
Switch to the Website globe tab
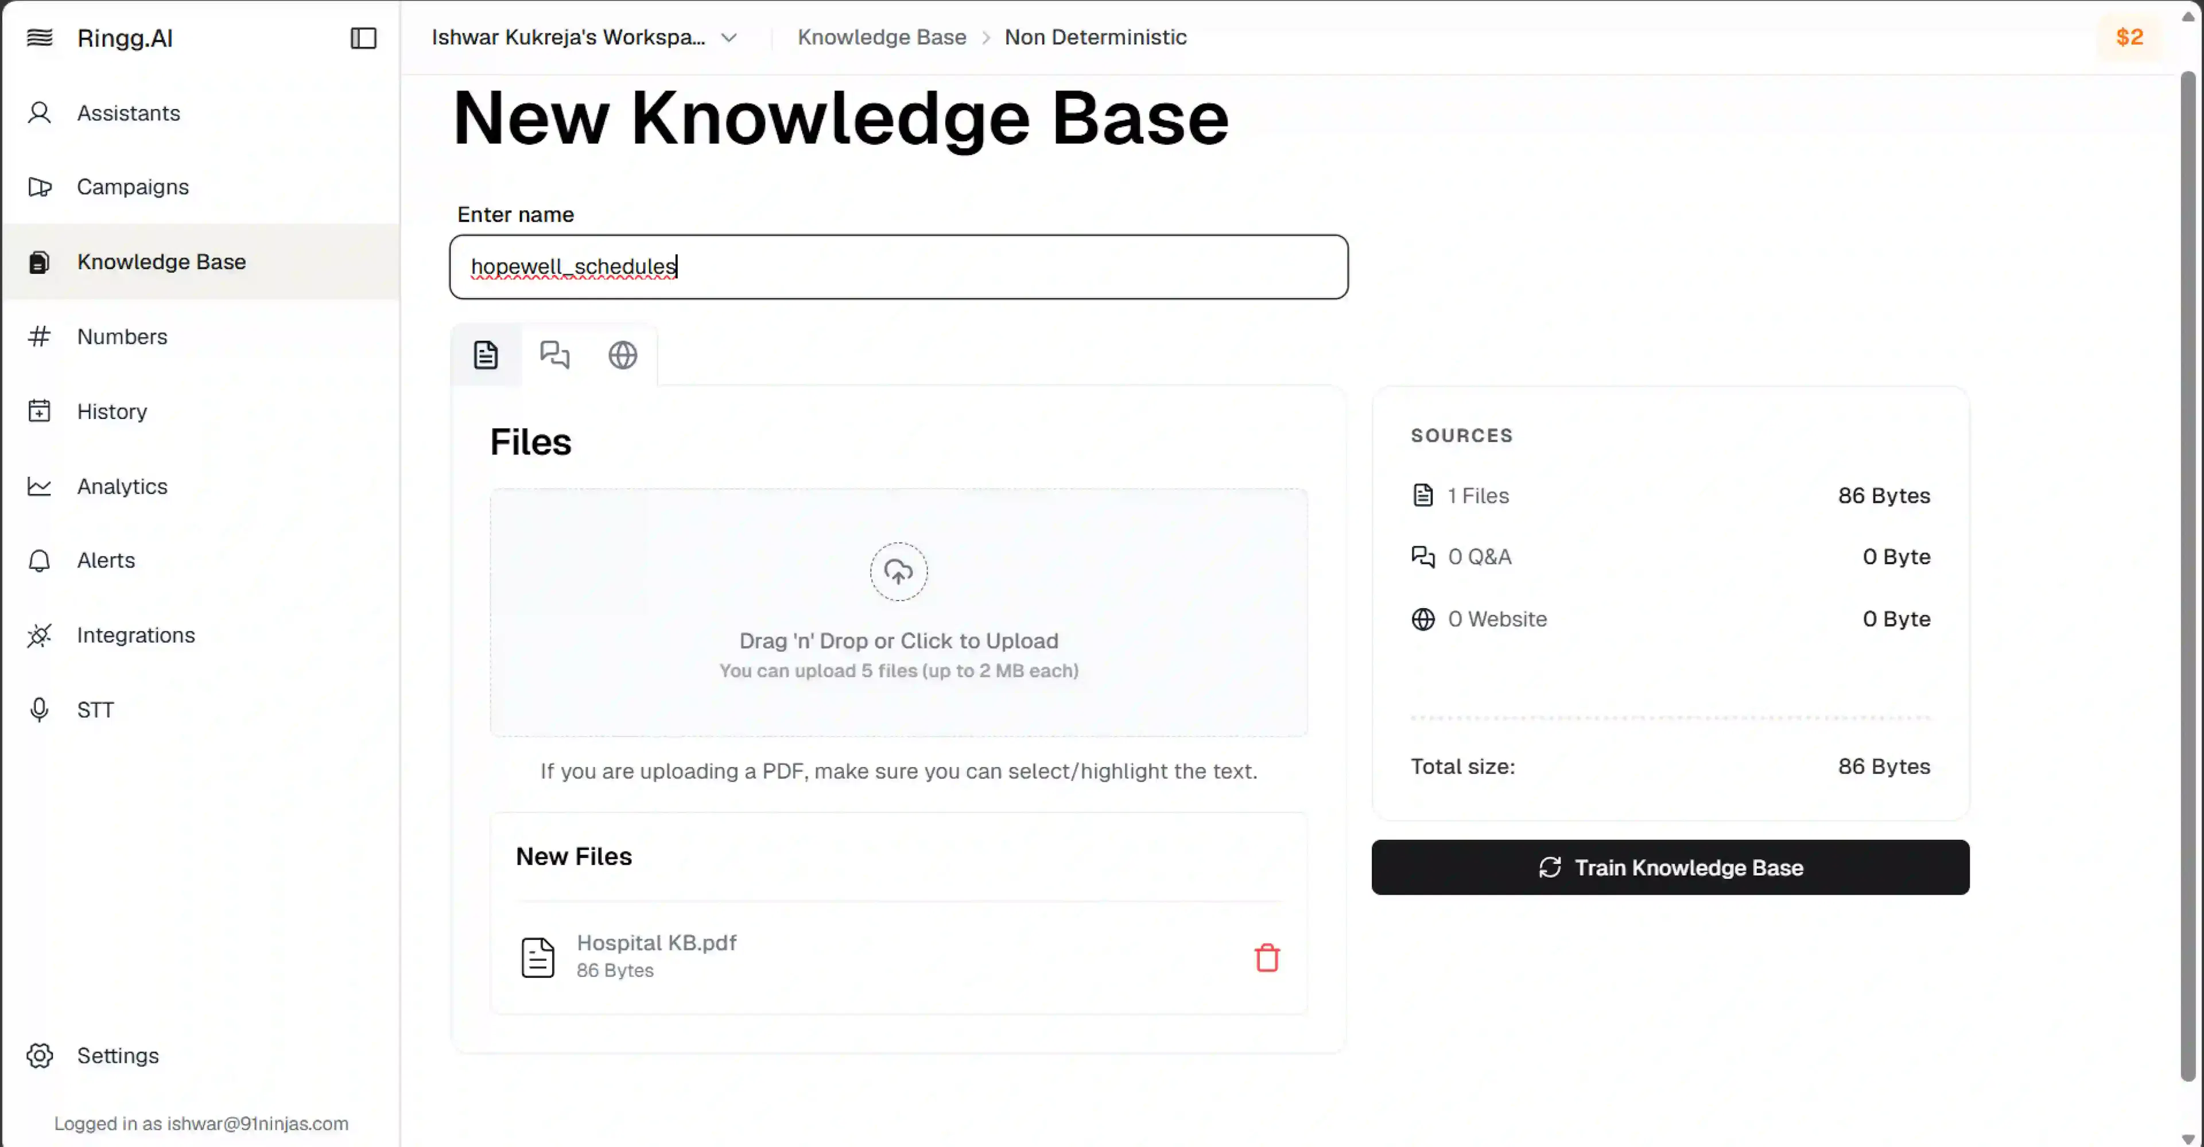click(x=623, y=354)
